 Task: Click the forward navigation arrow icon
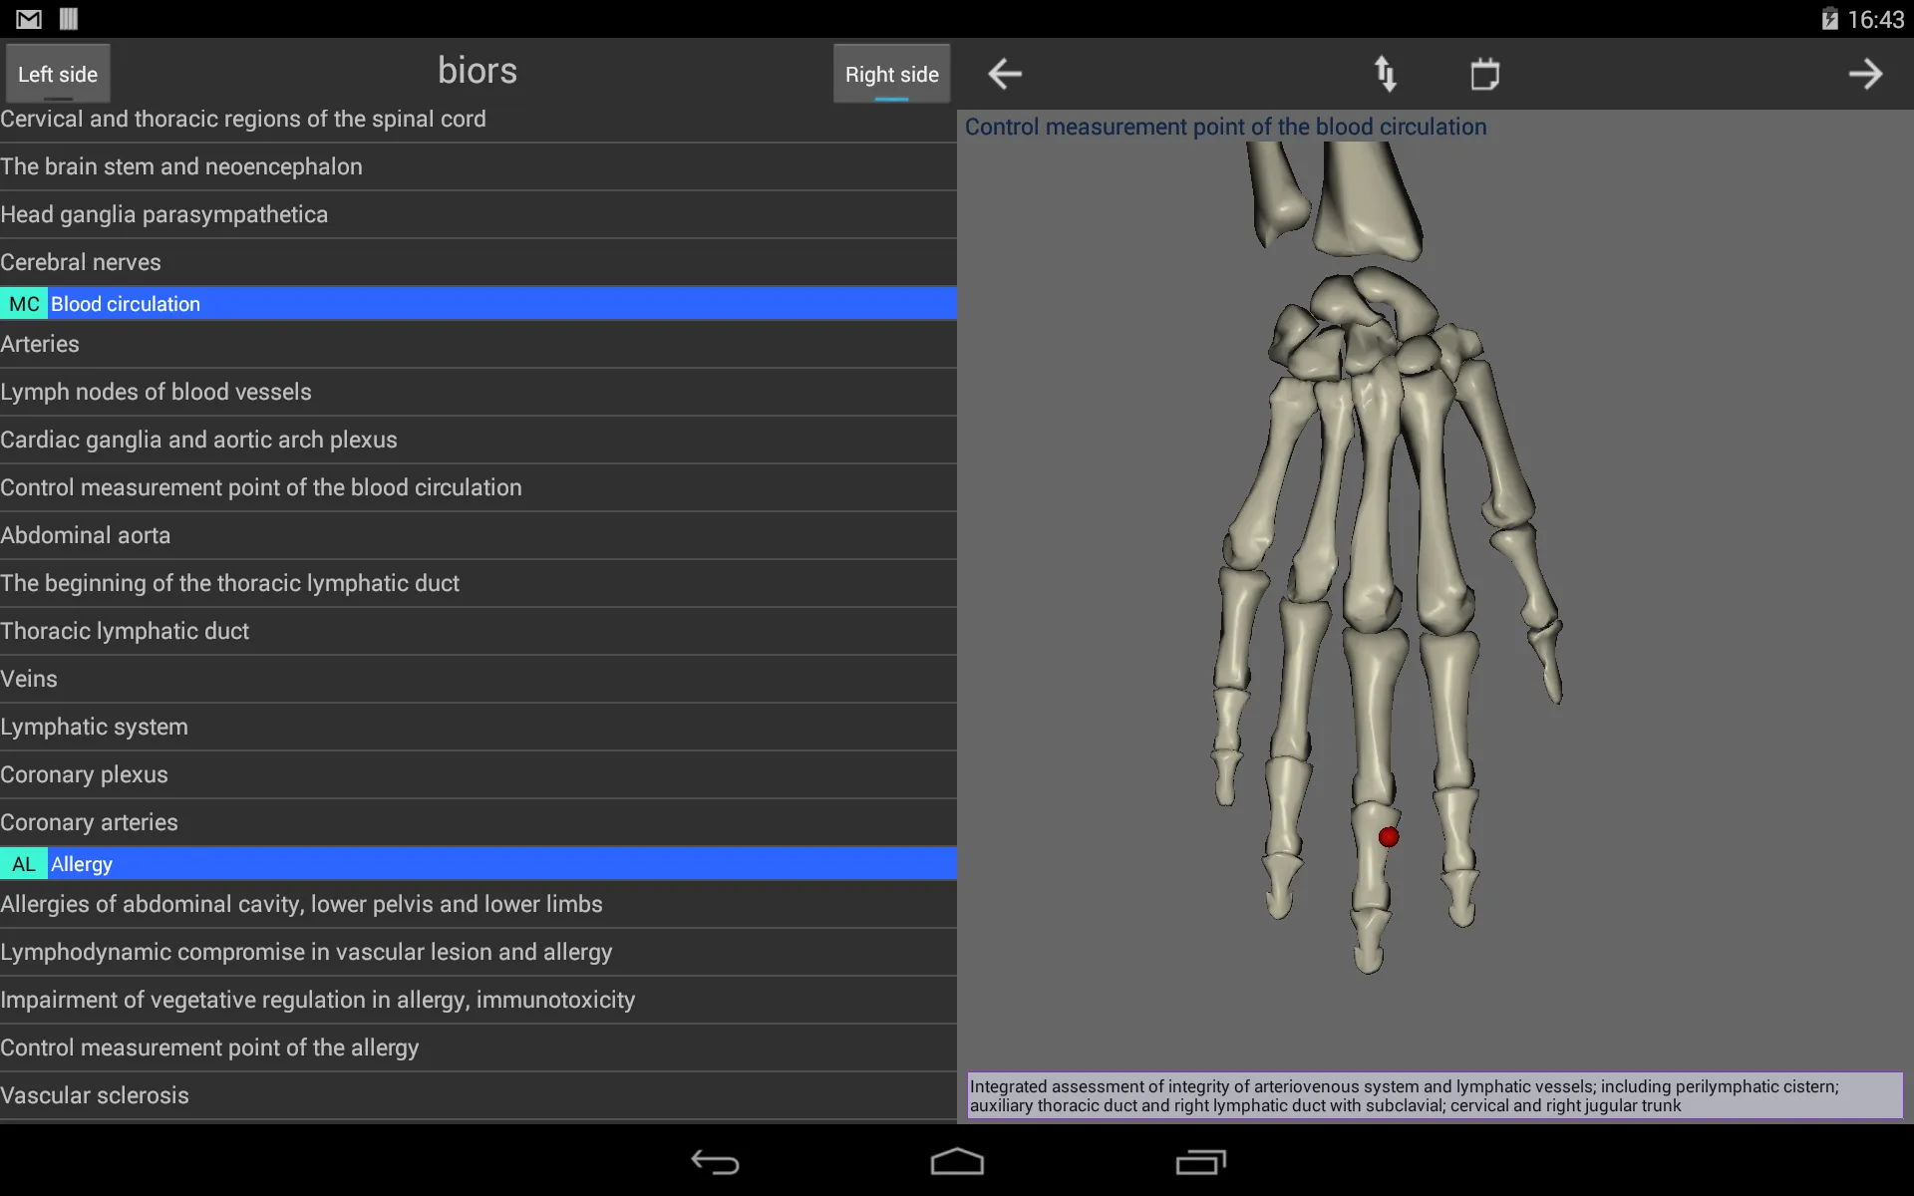click(x=1867, y=73)
